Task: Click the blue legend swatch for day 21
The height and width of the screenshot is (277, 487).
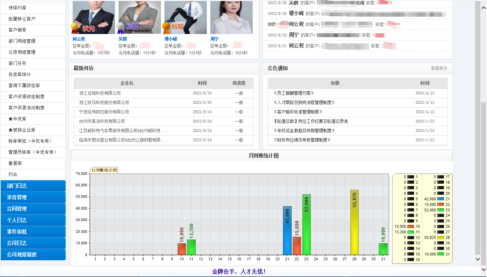Action: [440, 199]
